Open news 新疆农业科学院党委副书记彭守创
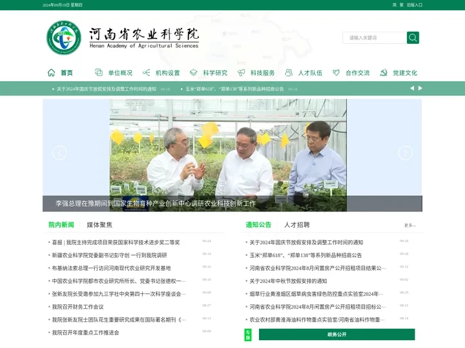 [x=109, y=255]
